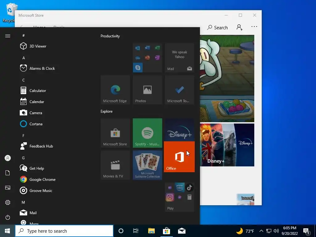Open the Disney+ promo card in Store
The width and height of the screenshot is (316, 237).
click(227, 145)
